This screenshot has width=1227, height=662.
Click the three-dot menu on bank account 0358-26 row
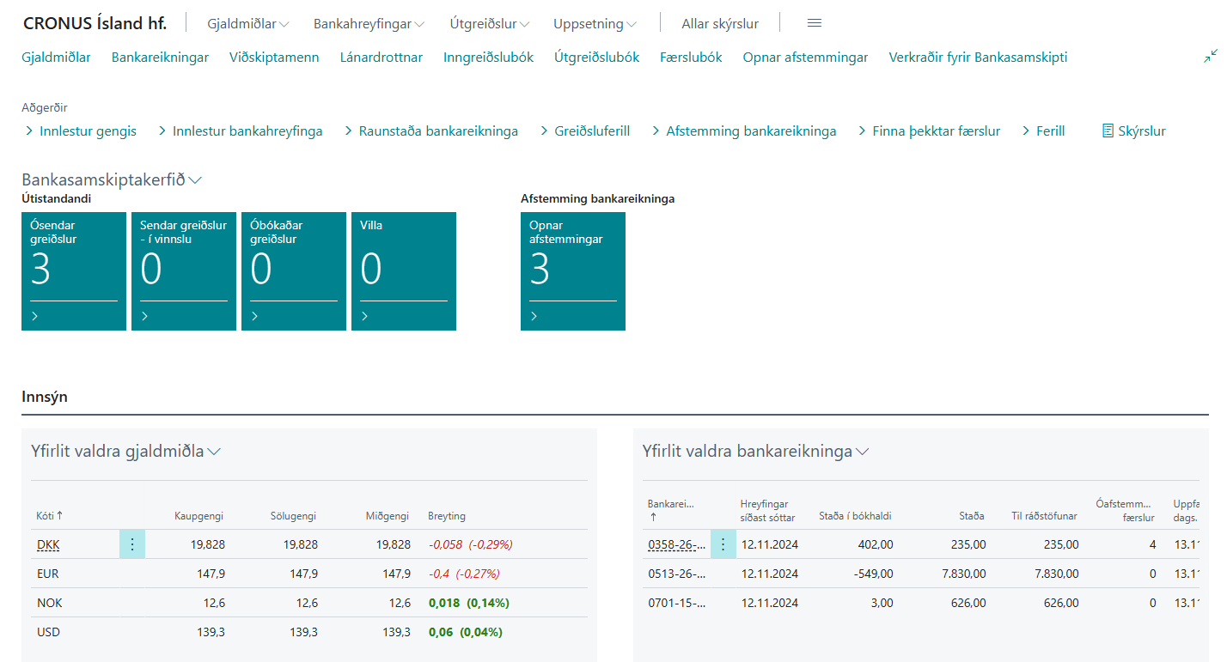coord(723,544)
